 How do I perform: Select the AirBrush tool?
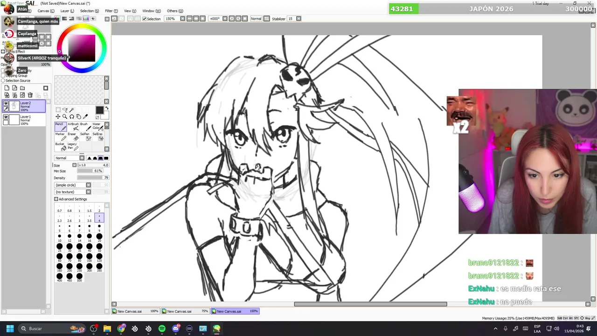pos(73,127)
